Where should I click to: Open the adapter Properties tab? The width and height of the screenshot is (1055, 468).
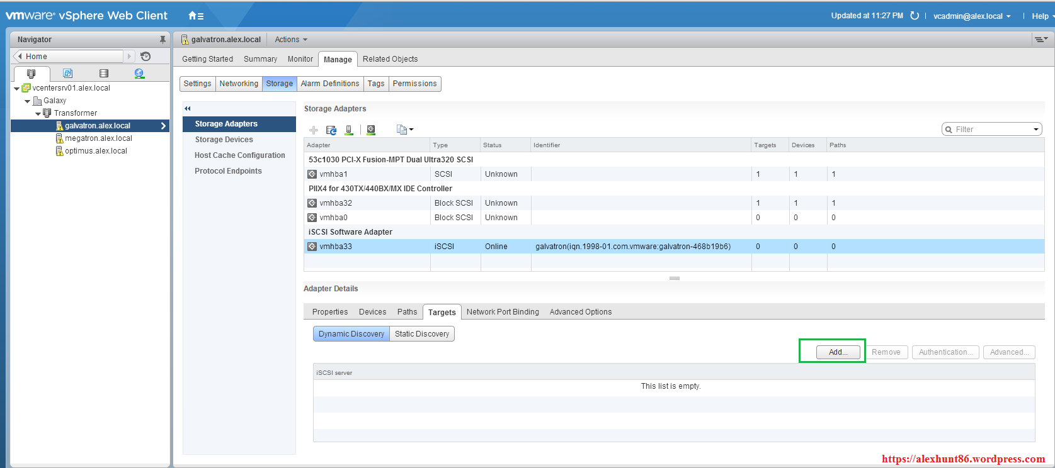tap(330, 312)
